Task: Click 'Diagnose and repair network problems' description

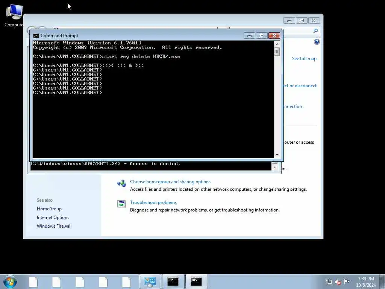Action: point(205,210)
